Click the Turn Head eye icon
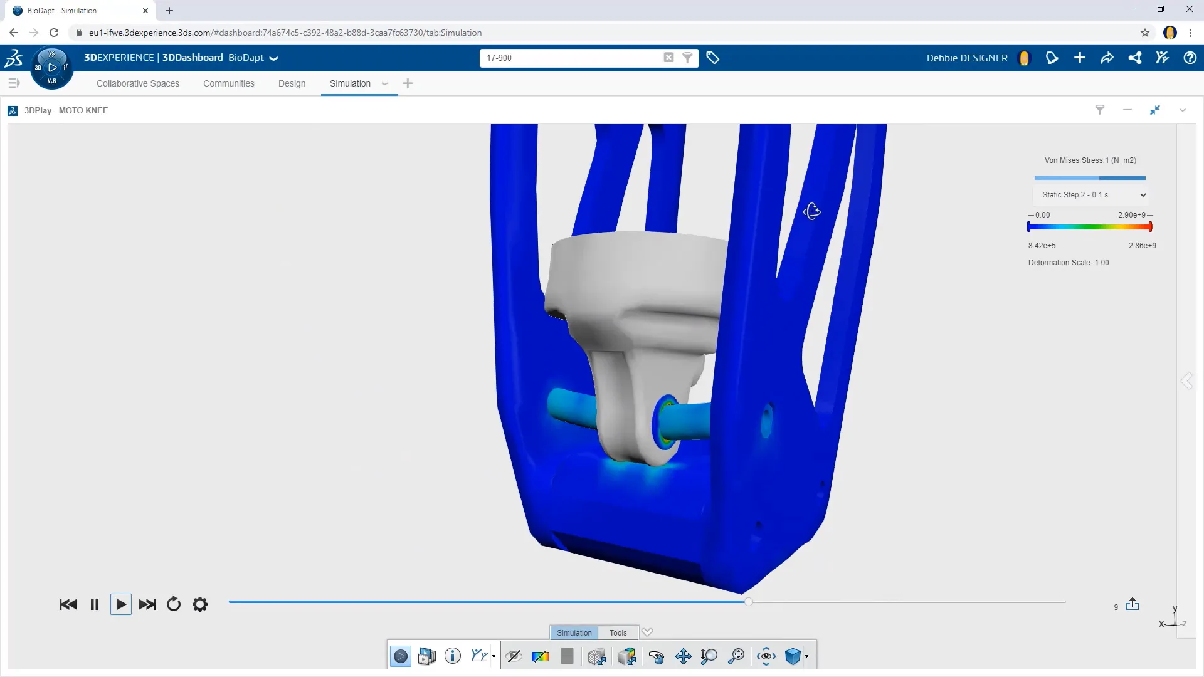This screenshot has height=677, width=1204. [x=766, y=656]
